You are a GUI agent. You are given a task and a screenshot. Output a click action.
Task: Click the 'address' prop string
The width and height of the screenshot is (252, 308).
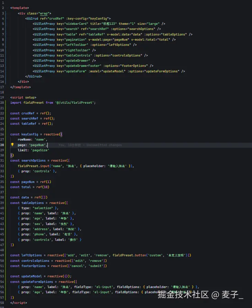[40, 229]
